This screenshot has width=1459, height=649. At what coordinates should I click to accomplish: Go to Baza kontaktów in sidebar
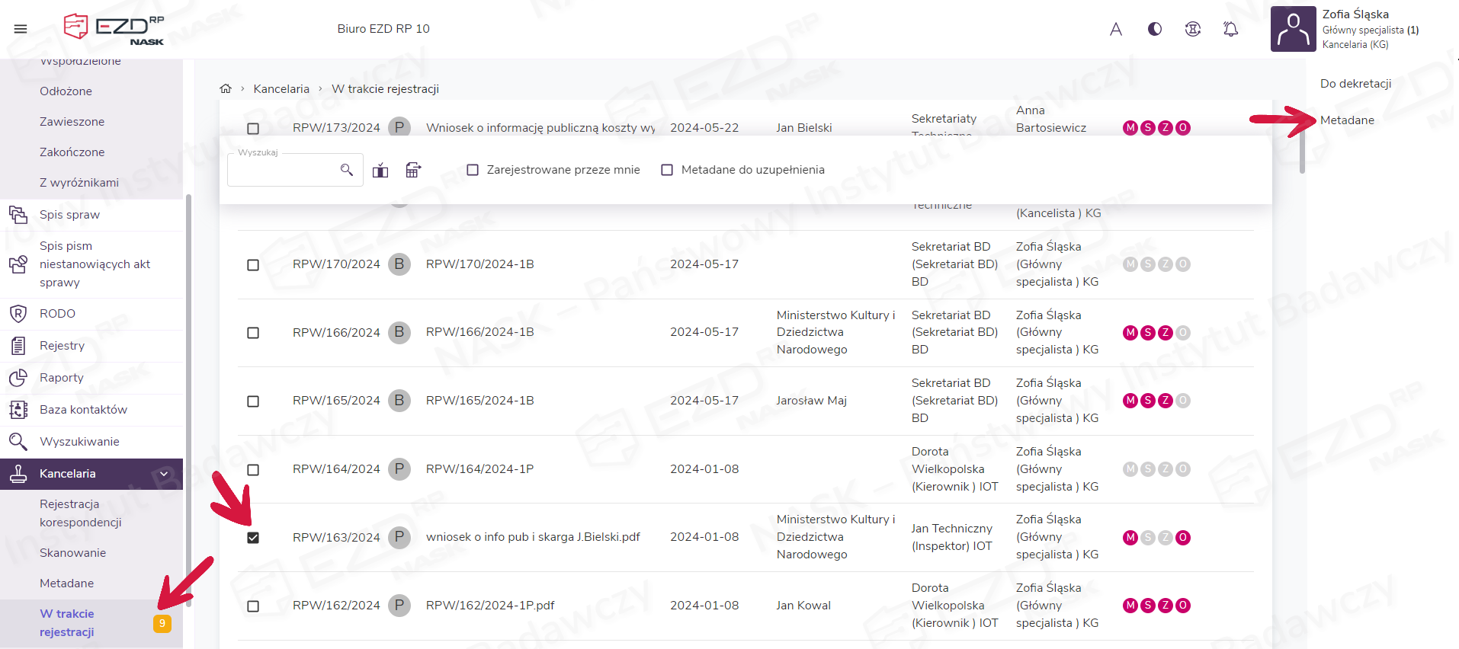coord(83,410)
